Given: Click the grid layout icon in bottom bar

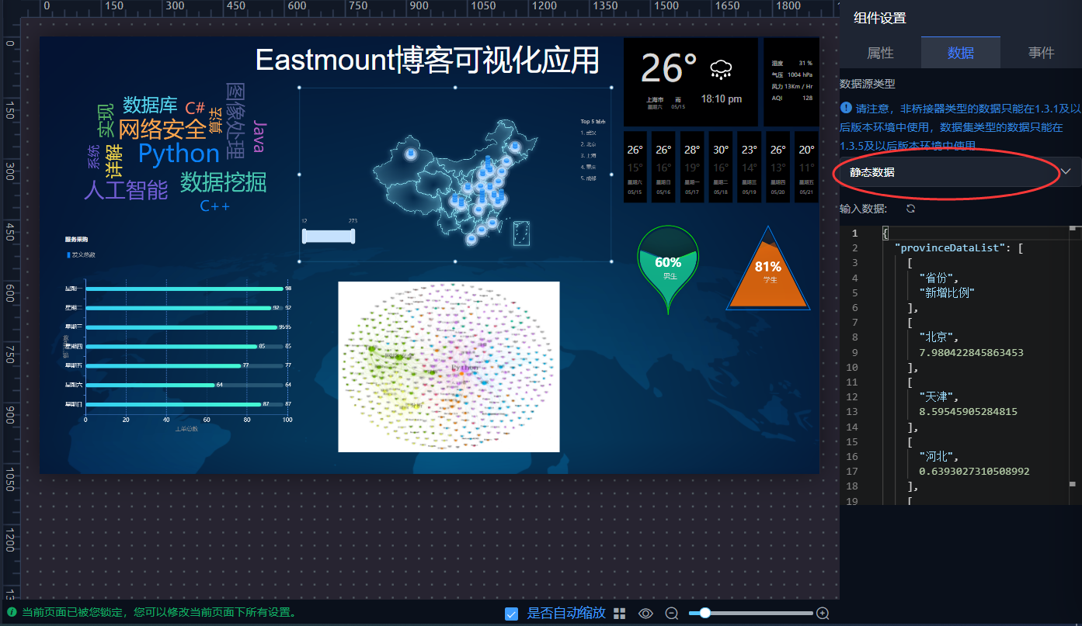Looking at the screenshot, I should tap(619, 614).
